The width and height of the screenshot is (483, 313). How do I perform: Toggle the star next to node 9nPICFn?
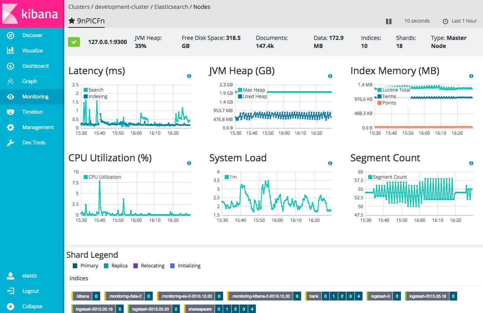pyautogui.click(x=72, y=21)
